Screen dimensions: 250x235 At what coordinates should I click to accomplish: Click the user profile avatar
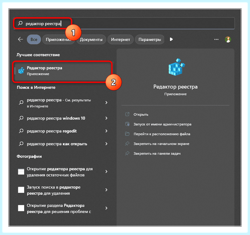[228, 40]
